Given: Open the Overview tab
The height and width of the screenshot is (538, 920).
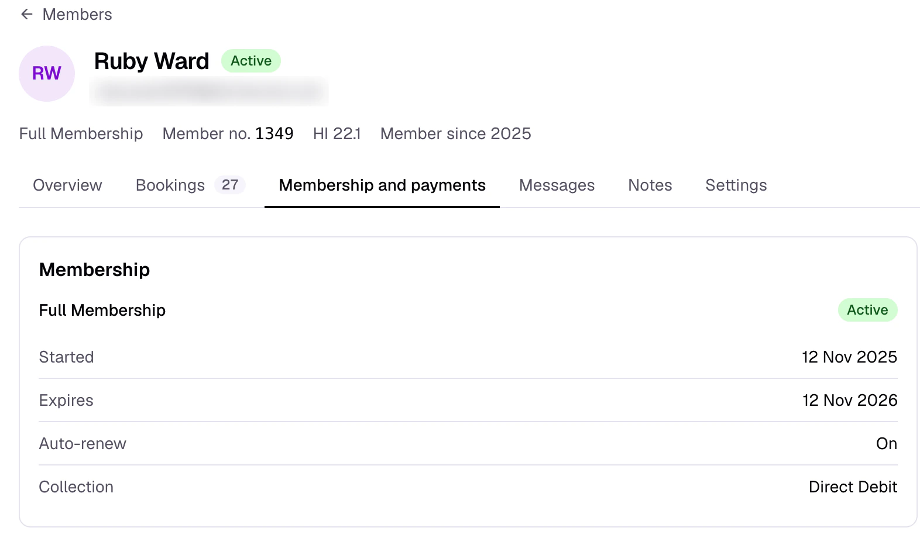Looking at the screenshot, I should 67,185.
